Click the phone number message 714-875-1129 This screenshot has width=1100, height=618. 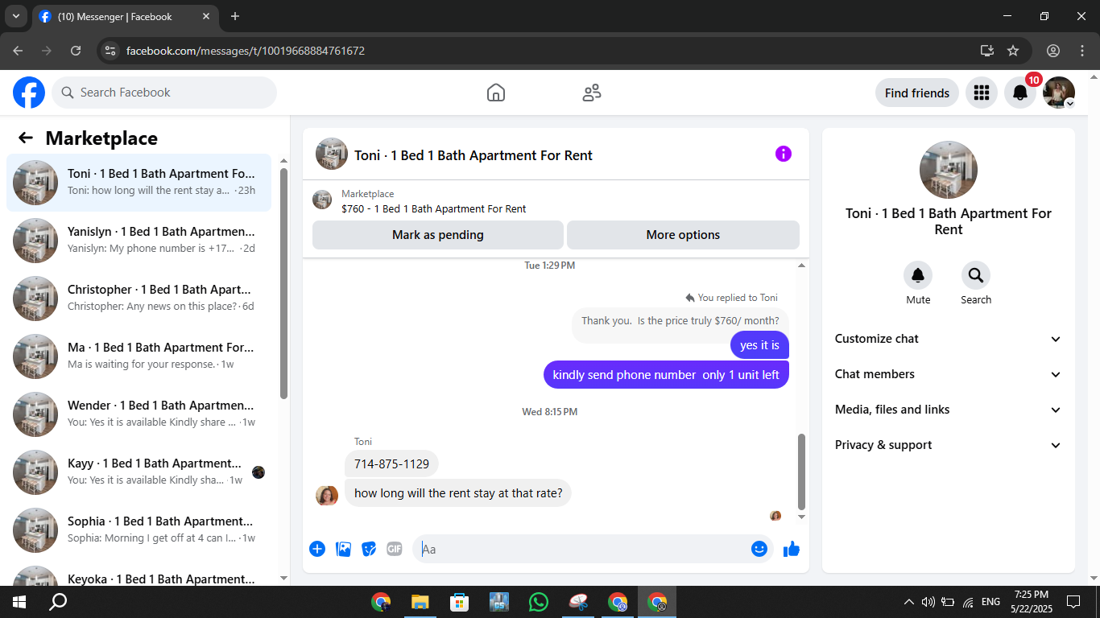tap(391, 464)
